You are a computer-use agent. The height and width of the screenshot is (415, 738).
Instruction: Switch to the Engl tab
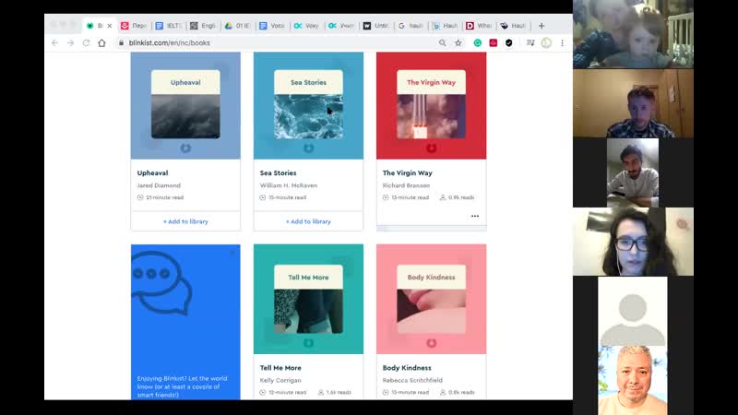point(203,26)
